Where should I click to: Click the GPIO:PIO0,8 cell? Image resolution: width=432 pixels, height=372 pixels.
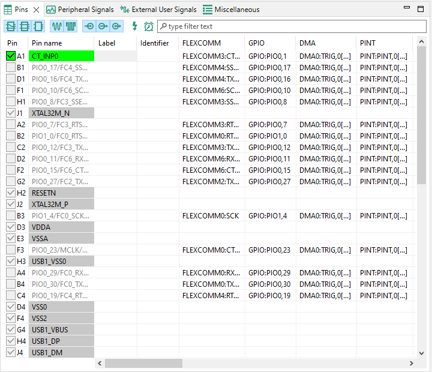pyautogui.click(x=271, y=101)
